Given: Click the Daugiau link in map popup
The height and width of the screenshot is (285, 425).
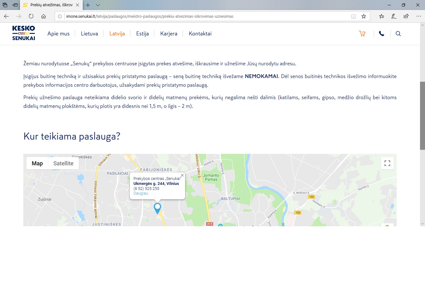Looking at the screenshot, I should point(141,193).
